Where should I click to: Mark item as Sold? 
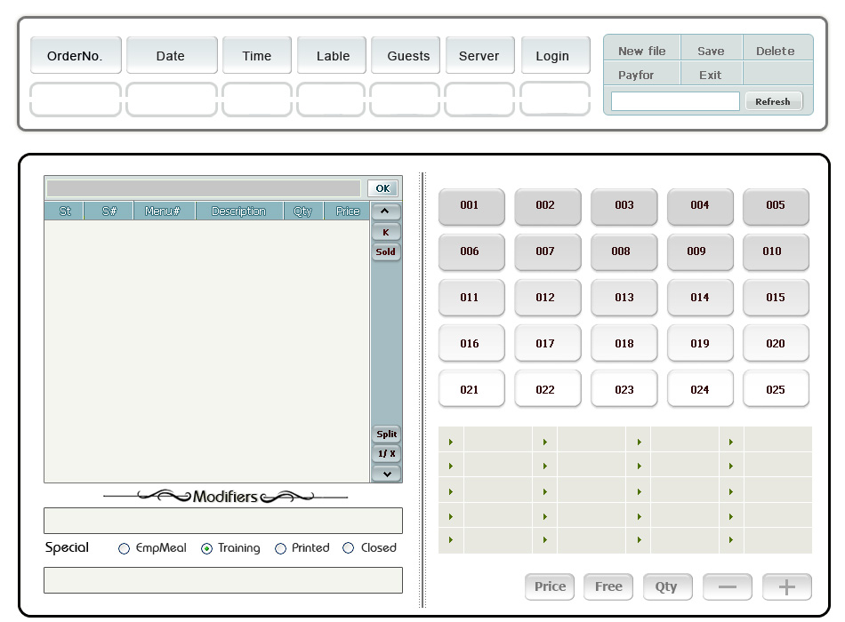tap(385, 251)
